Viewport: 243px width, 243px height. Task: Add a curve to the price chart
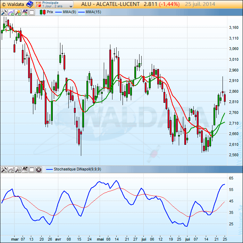(11, 12)
